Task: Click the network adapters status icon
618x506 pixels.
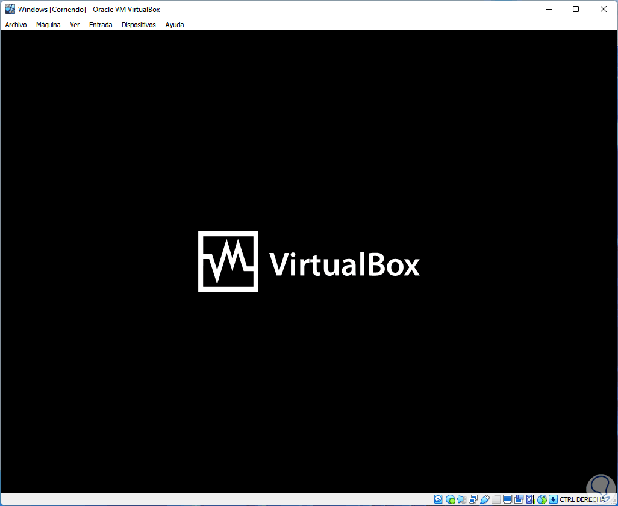Action: (x=473, y=499)
